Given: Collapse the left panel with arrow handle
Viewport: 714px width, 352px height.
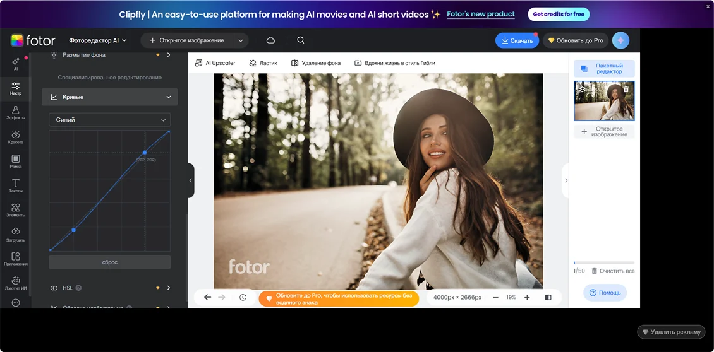Looking at the screenshot, I should click(191, 180).
